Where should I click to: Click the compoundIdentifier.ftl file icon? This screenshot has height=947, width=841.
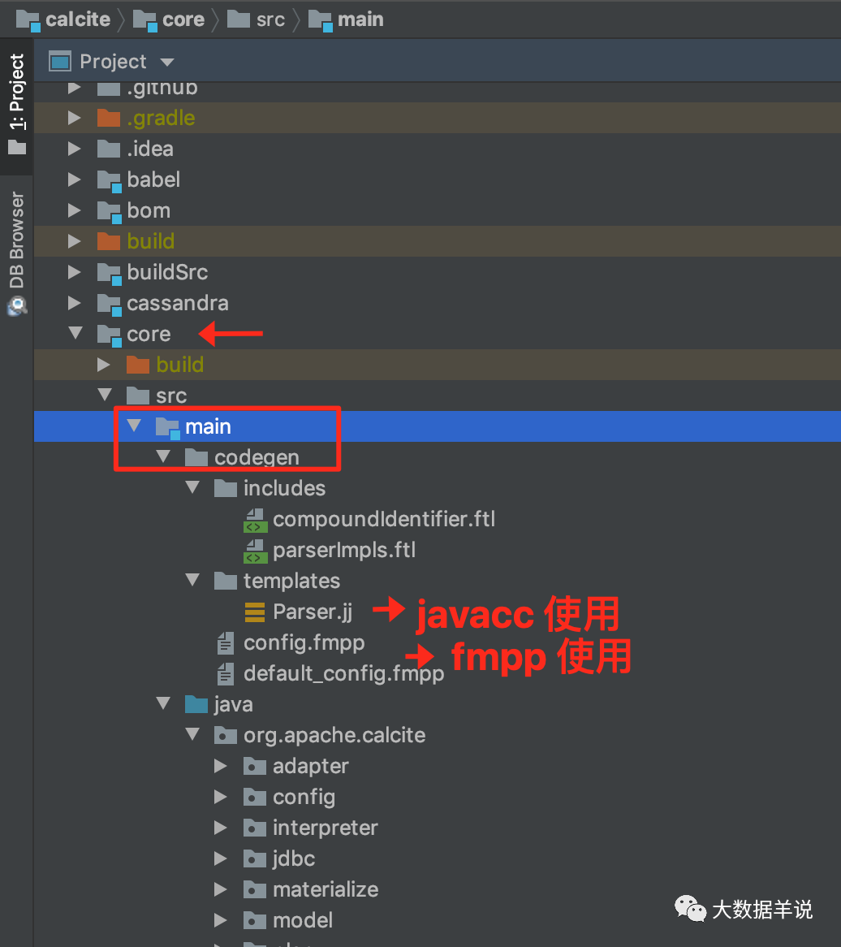click(256, 520)
